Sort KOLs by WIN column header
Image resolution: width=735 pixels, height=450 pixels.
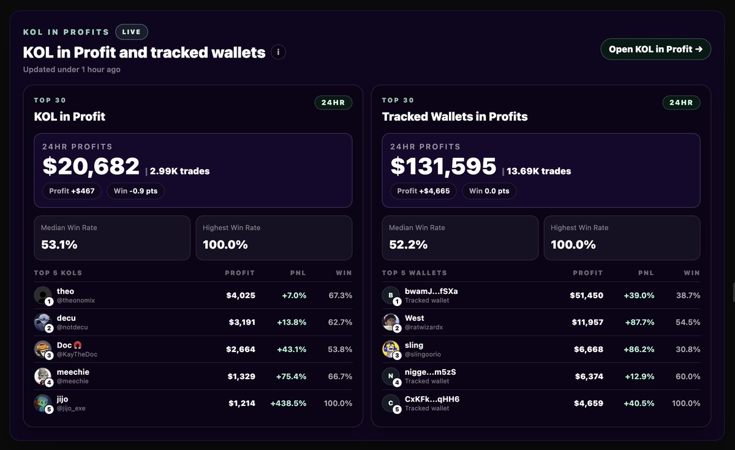[x=344, y=273]
